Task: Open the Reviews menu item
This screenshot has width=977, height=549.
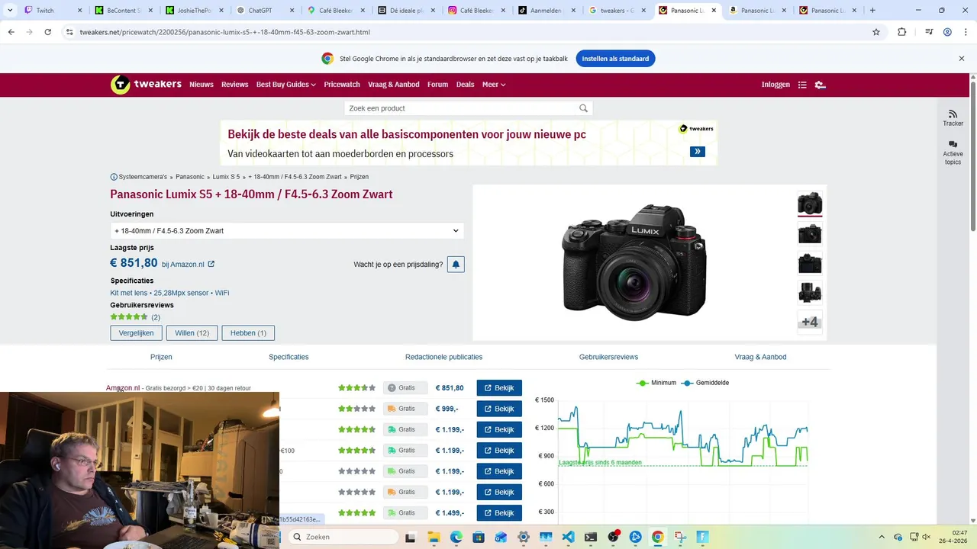Action: click(235, 85)
